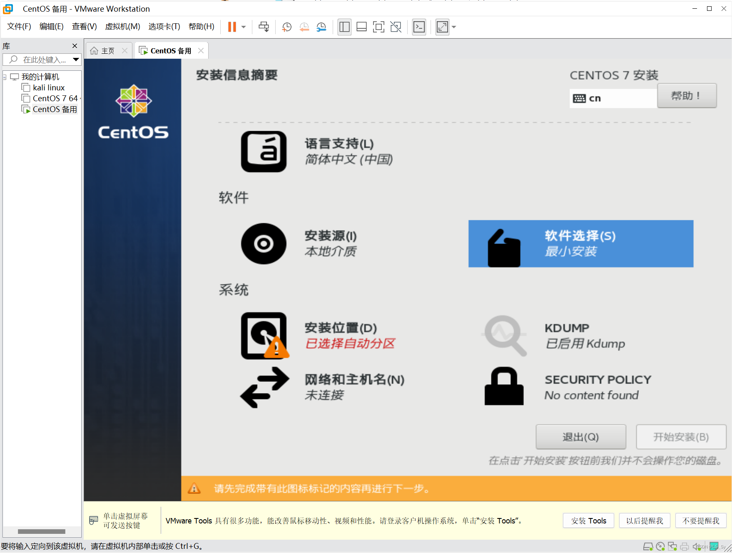Click the printer status bar icon
732x553 pixels.
point(685,546)
